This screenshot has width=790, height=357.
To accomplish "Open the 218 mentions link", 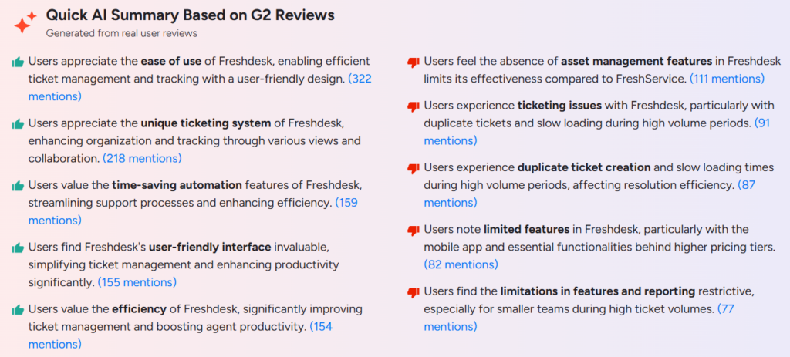I will click(142, 158).
